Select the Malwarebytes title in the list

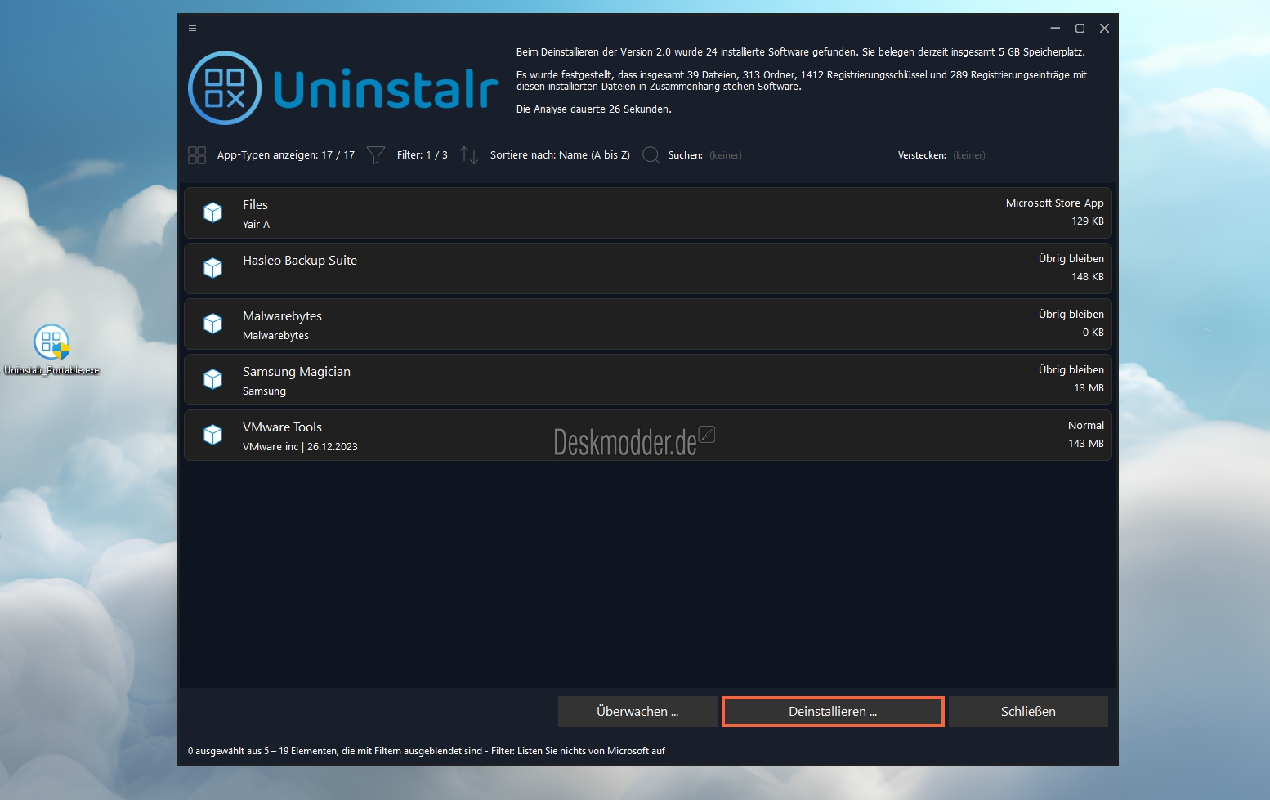coord(282,316)
